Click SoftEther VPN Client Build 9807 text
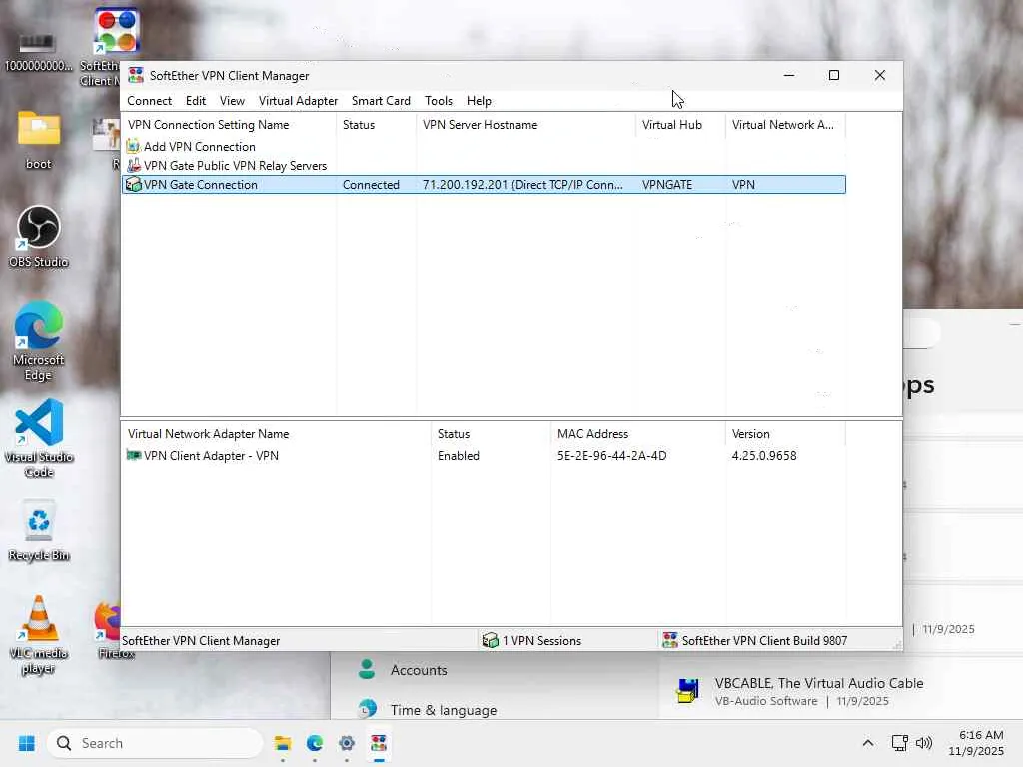This screenshot has width=1023, height=767. [x=764, y=641]
